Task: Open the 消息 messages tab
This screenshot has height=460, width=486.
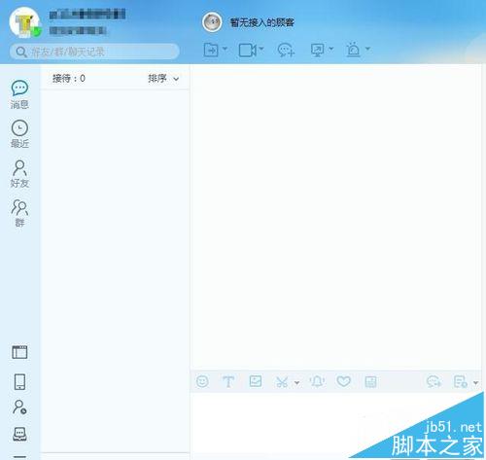Action: (x=19, y=94)
